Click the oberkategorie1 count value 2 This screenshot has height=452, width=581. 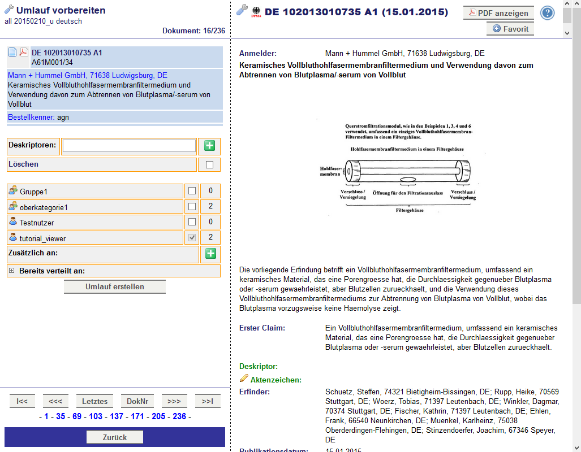(x=210, y=207)
